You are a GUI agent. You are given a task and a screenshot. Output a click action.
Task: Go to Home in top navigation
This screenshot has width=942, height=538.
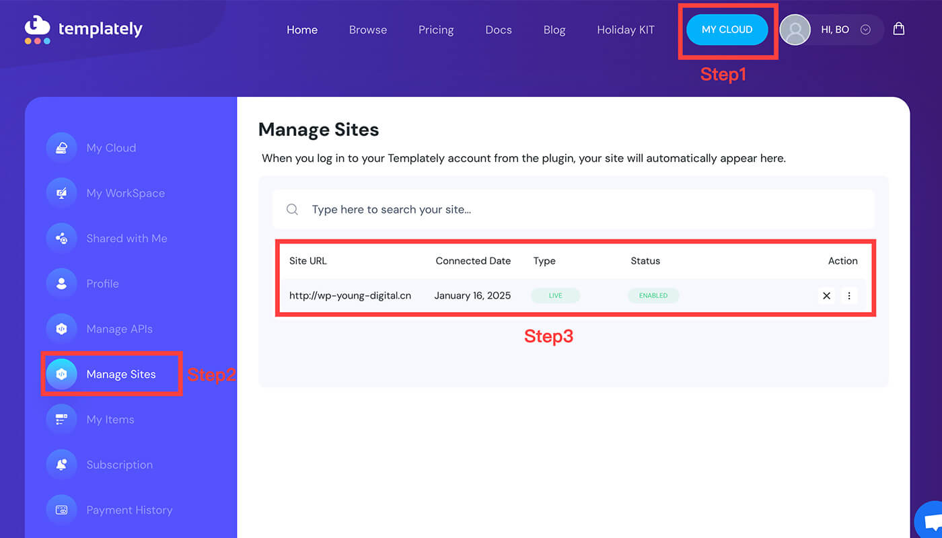302,30
